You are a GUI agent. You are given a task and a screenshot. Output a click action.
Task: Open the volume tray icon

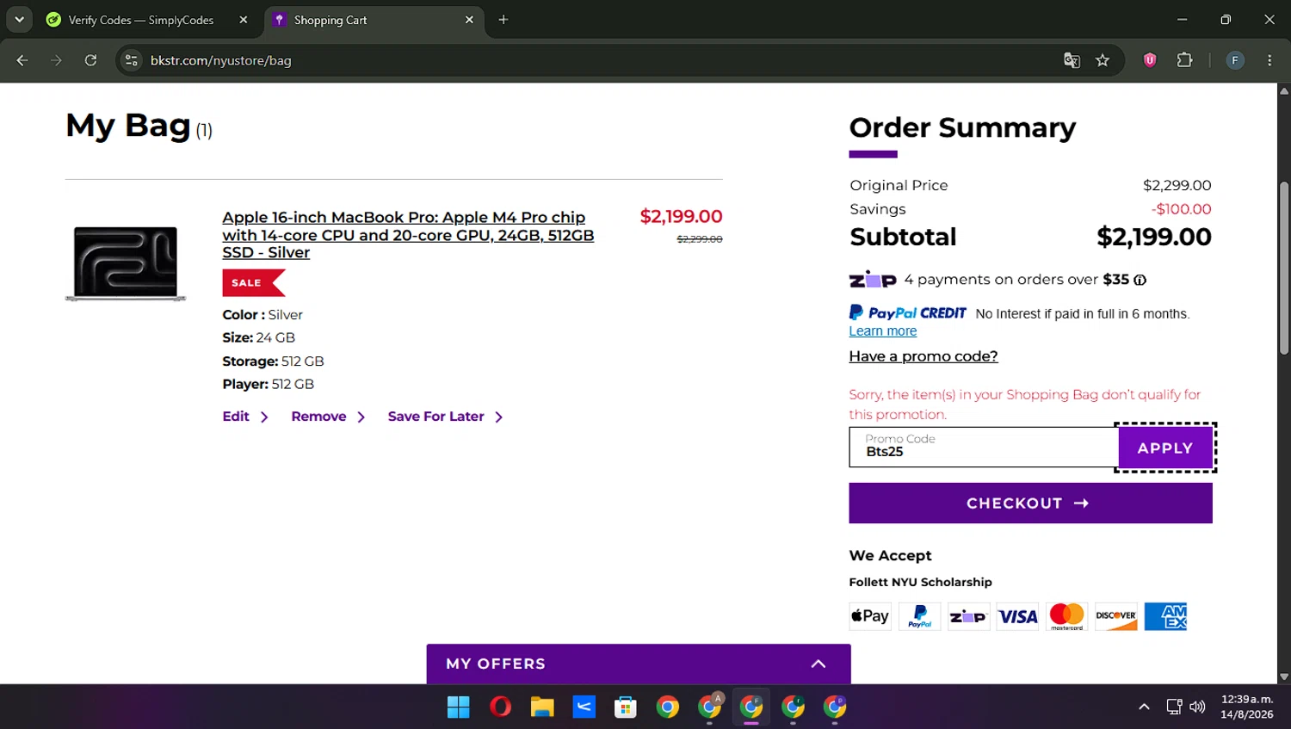tap(1197, 707)
